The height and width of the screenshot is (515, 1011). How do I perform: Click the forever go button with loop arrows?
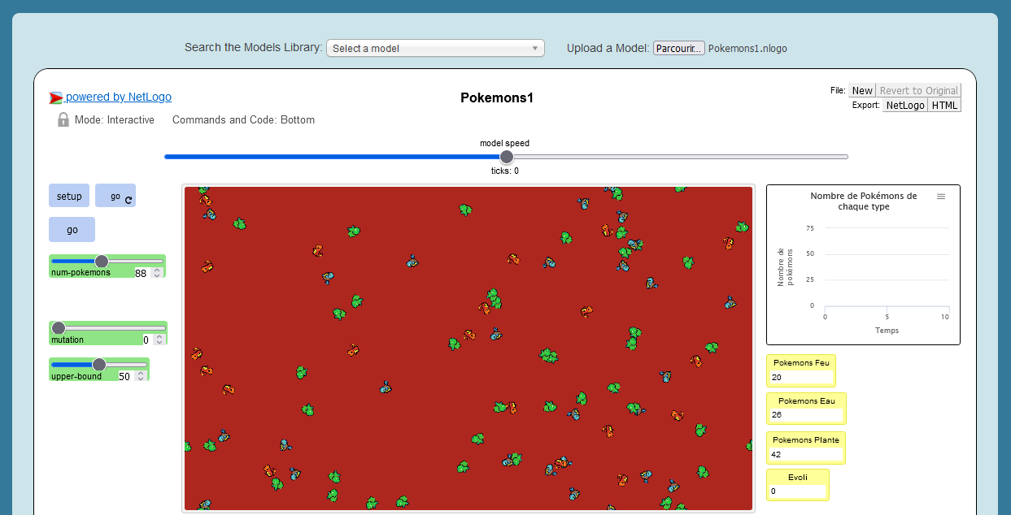pos(115,196)
